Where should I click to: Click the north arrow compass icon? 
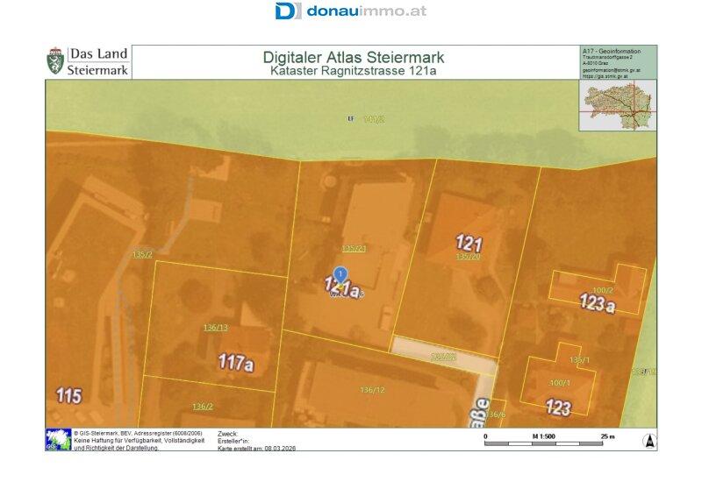pyautogui.click(x=649, y=441)
